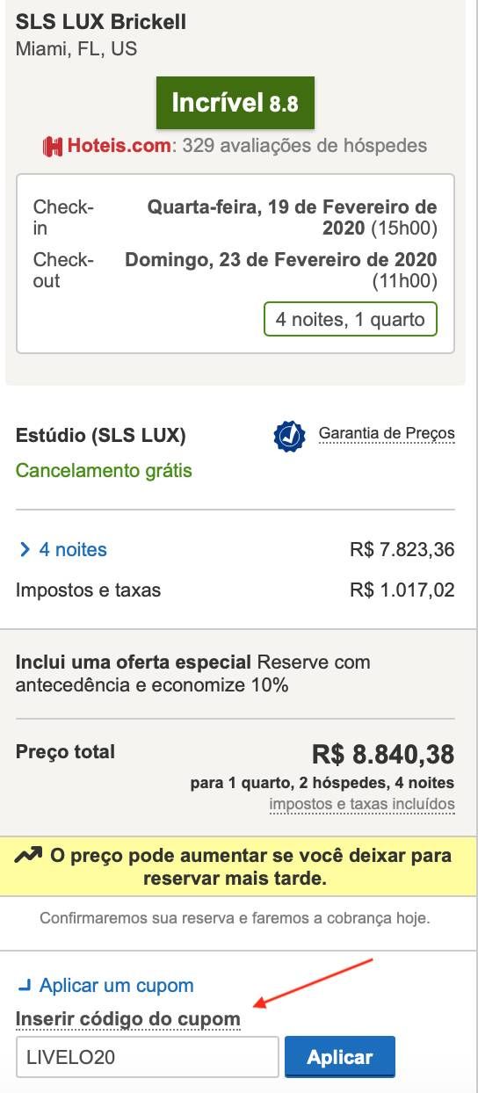Open the 4 noites nightly details link

click(73, 550)
